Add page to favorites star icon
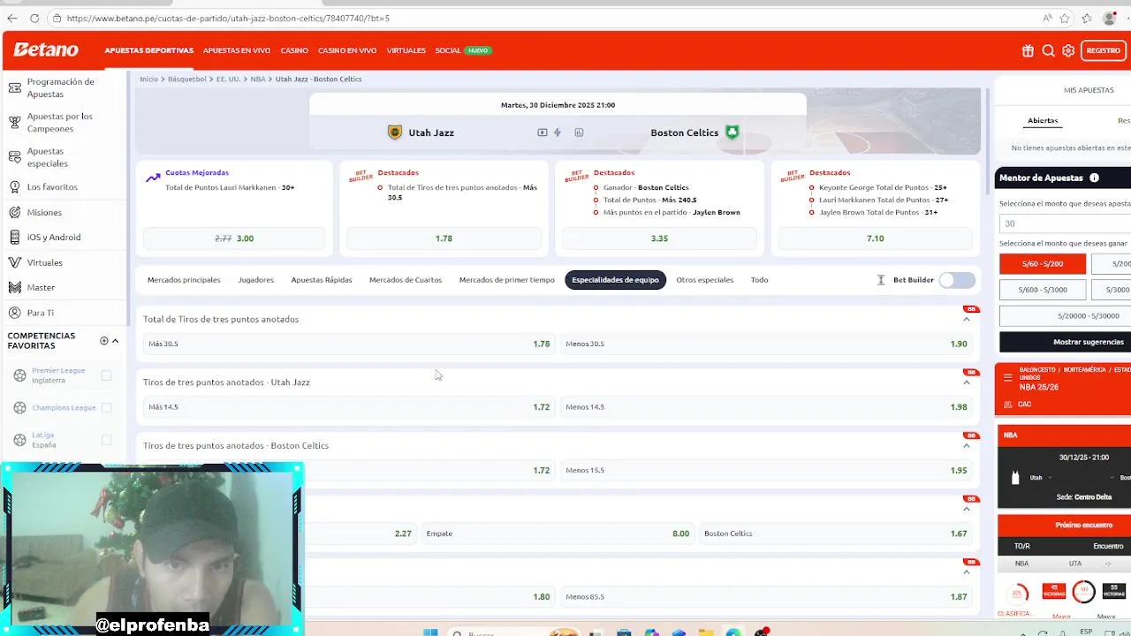The height and width of the screenshot is (636, 1131). click(1065, 18)
